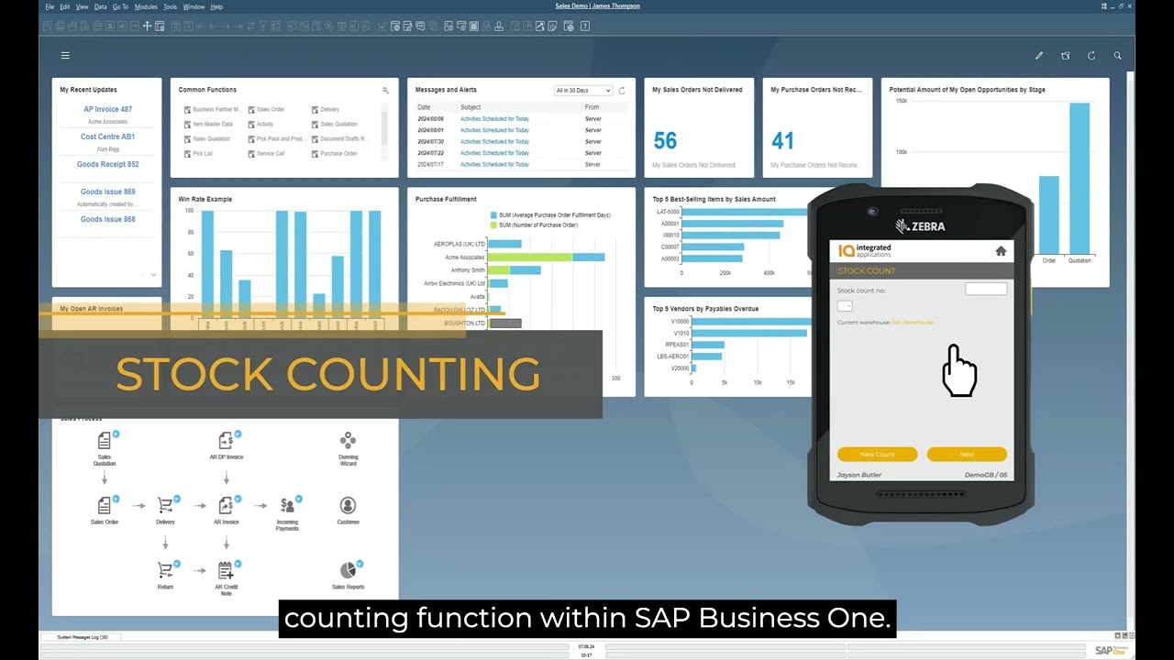Click the 56 sales orders not delivered count

665,141
